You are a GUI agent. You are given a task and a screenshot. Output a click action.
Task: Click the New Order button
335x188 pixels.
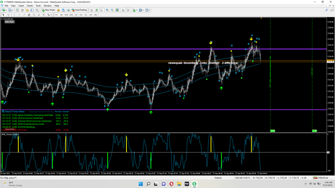[x=49, y=10]
